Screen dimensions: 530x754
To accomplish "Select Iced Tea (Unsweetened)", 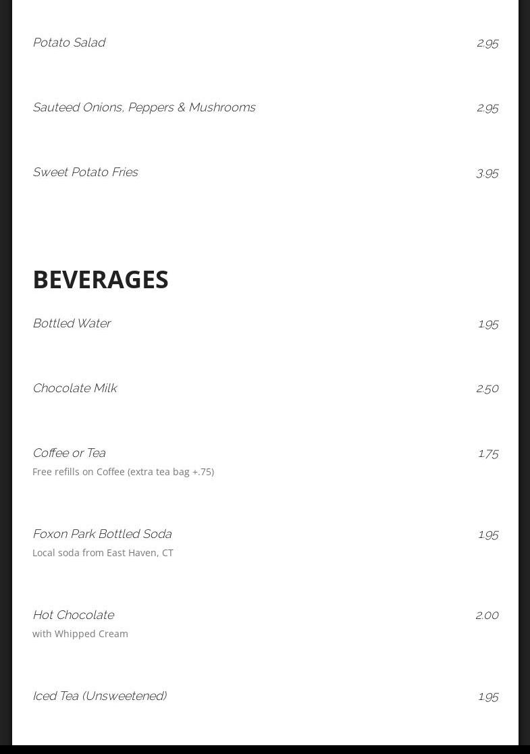I will tap(99, 696).
